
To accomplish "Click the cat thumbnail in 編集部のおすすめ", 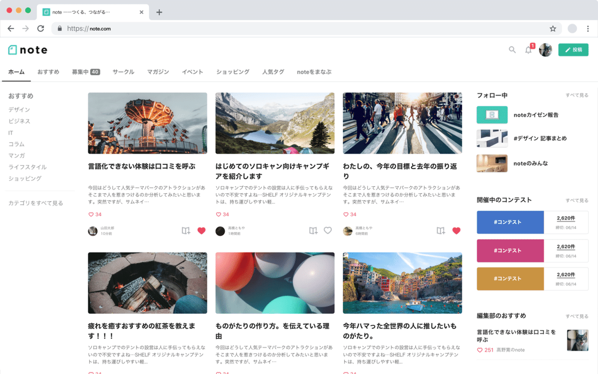I will click(577, 340).
